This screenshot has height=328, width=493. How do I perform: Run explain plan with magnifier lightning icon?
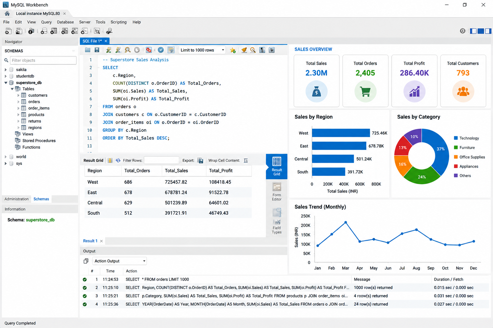128,50
